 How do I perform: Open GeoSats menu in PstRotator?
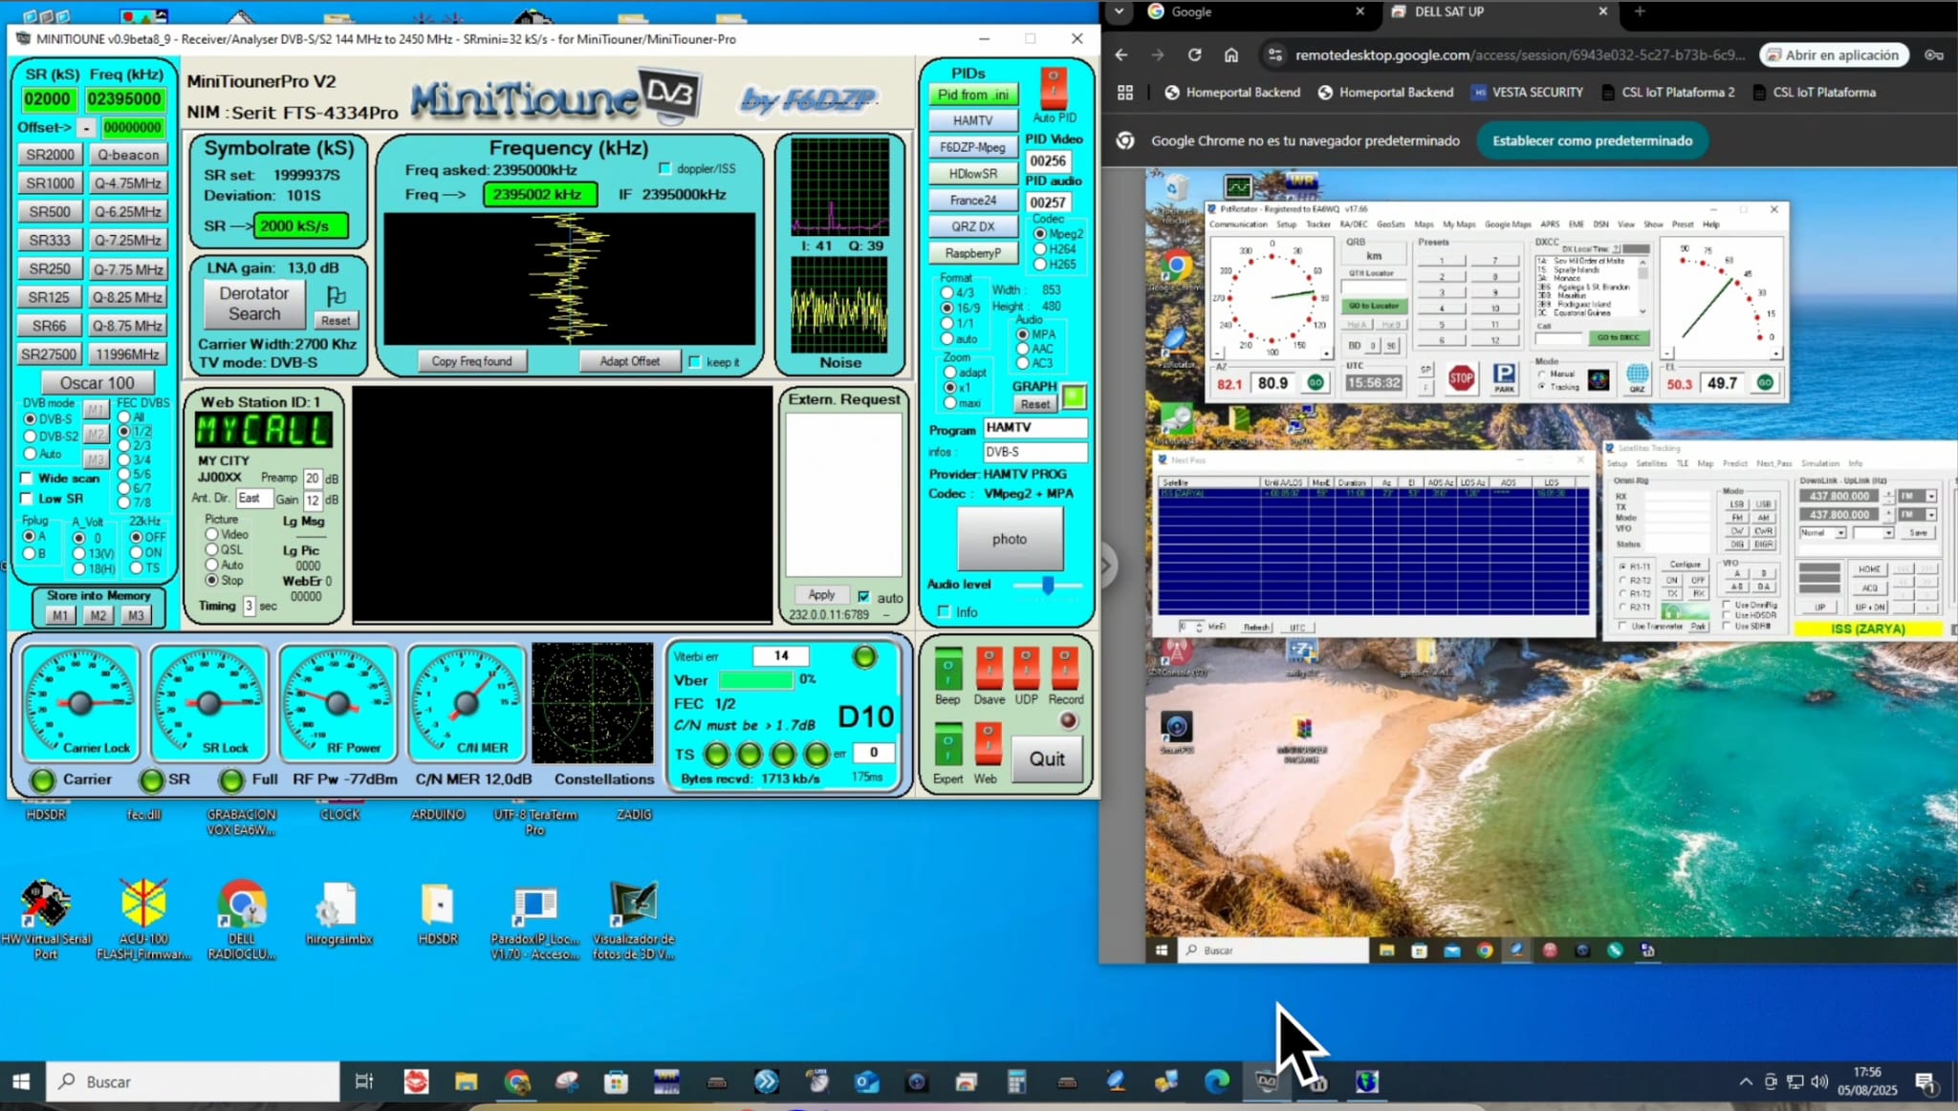point(1390,224)
